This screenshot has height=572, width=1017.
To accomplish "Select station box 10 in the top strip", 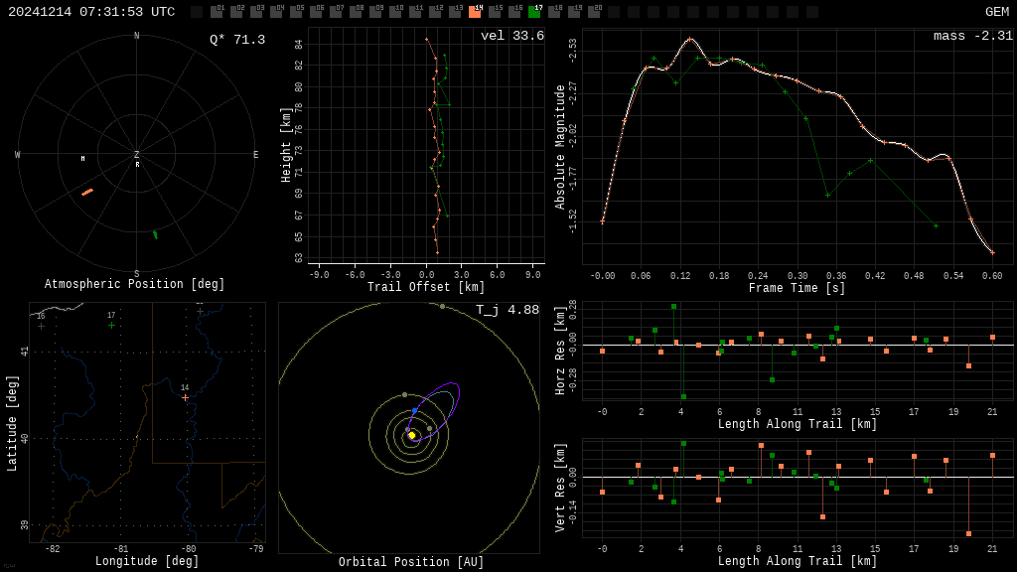I will 395,12.
